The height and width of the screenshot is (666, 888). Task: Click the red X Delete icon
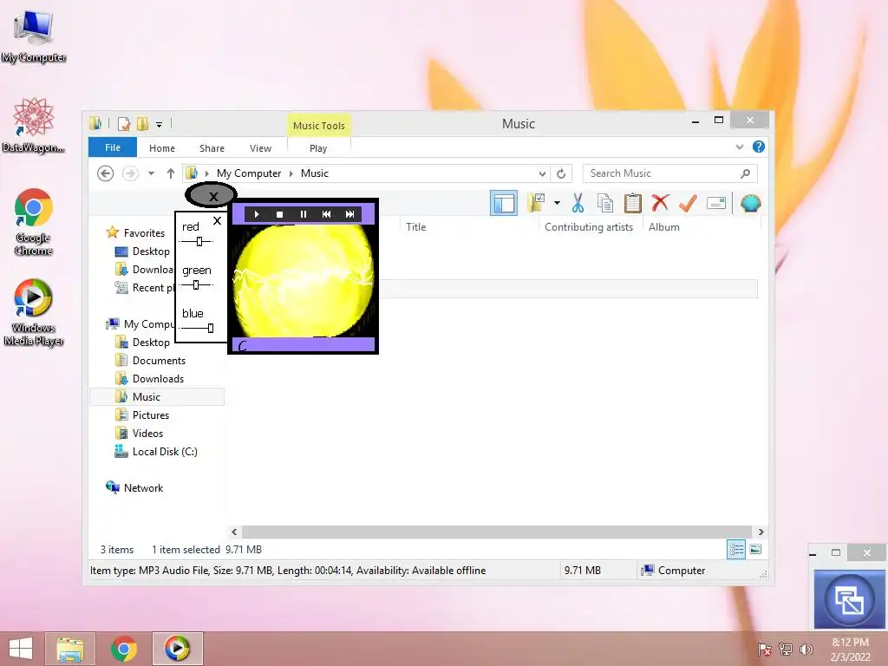(x=660, y=203)
